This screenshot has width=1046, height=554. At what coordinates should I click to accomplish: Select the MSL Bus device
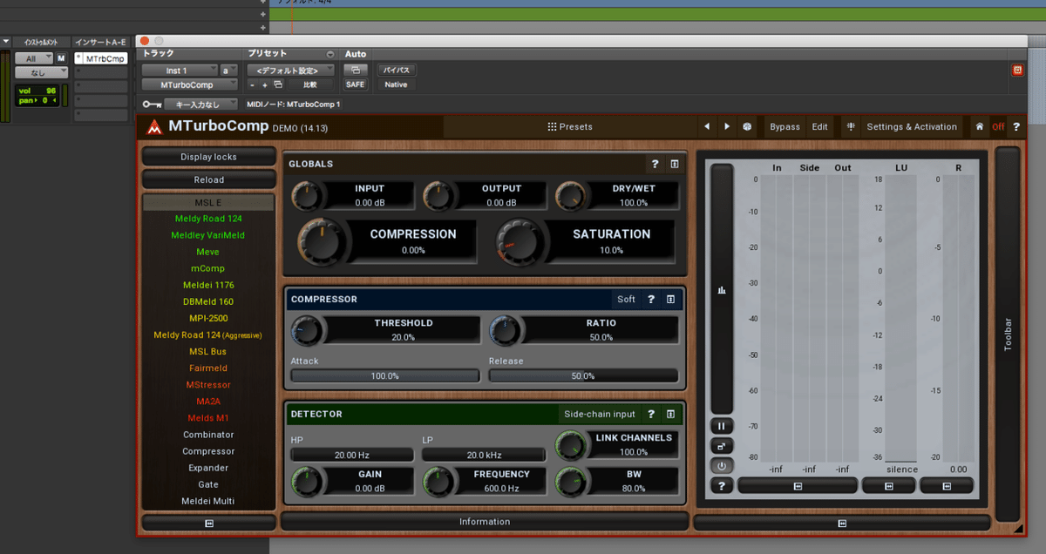coord(208,351)
